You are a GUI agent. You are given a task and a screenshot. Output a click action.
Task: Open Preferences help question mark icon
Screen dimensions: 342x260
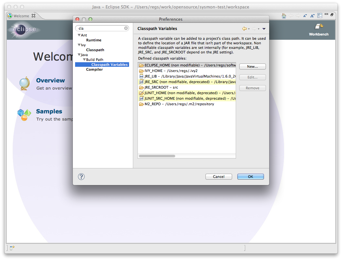[81, 177]
